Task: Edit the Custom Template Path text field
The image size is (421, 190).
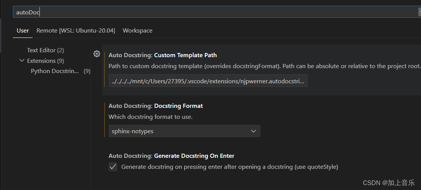Action: pos(208,81)
